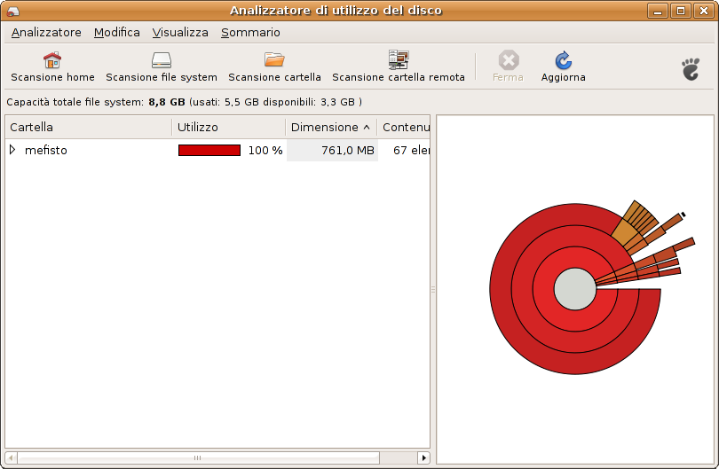719x469 pixels.
Task: Expand the mefisto folder tree
Action: 12,151
